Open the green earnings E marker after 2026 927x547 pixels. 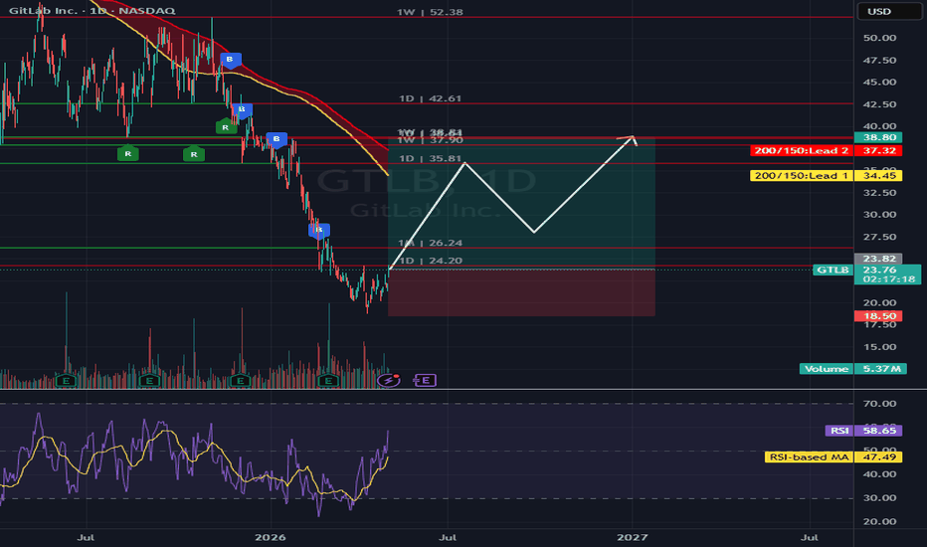(328, 381)
